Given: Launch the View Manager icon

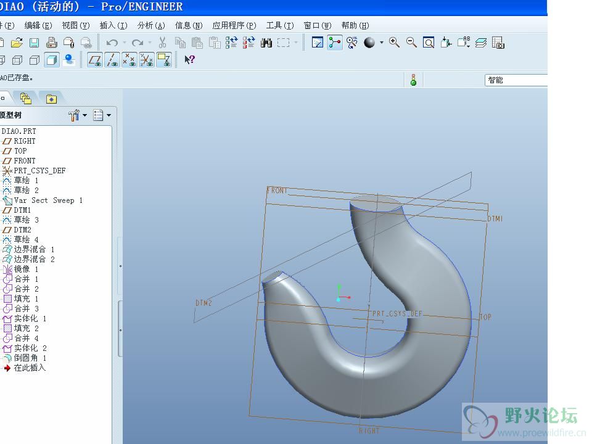Looking at the screenshot, I should 498,43.
